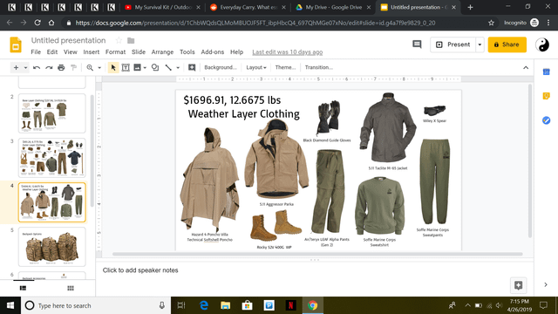558x314 pixels.
Task: Star the Untitled presentation
Action: tap(119, 41)
